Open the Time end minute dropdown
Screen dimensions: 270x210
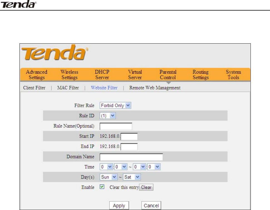tap(154, 167)
